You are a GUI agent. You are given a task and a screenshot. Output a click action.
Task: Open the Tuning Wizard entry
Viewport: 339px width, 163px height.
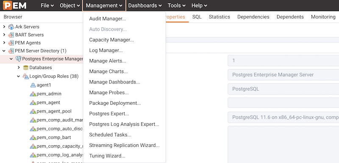(124, 156)
